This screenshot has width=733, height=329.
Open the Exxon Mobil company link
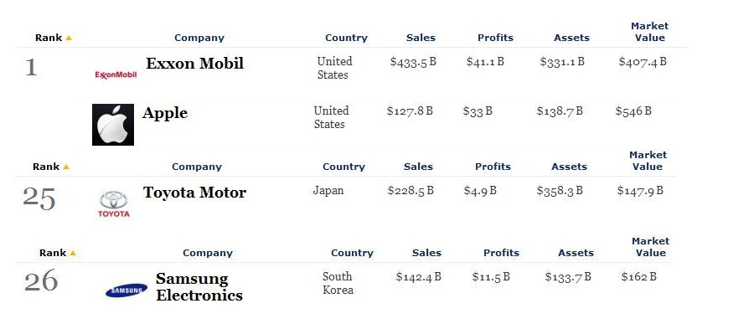194,63
